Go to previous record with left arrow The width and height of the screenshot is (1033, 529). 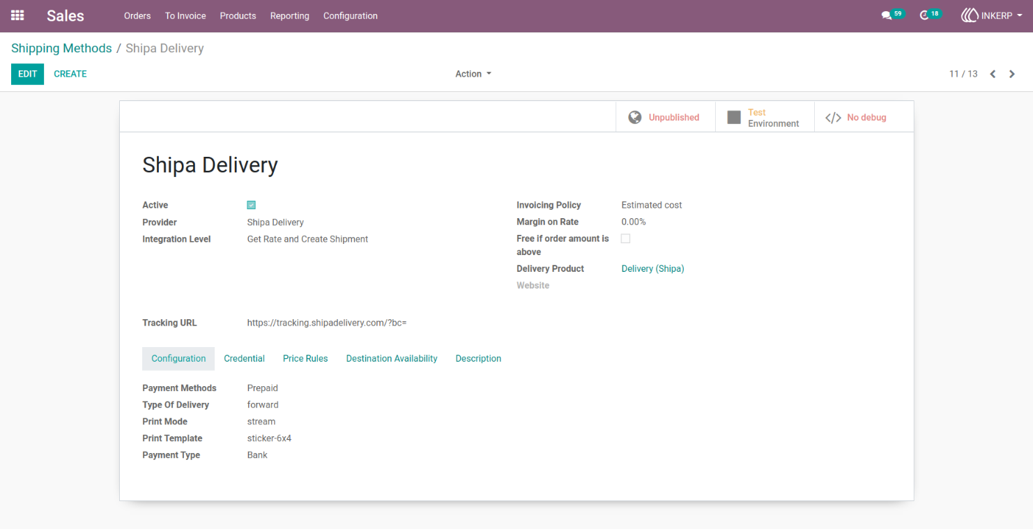(x=993, y=74)
